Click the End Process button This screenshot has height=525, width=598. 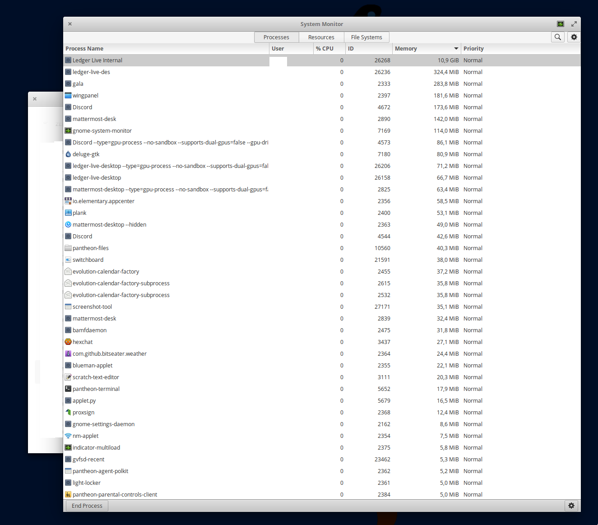pyautogui.click(x=86, y=506)
